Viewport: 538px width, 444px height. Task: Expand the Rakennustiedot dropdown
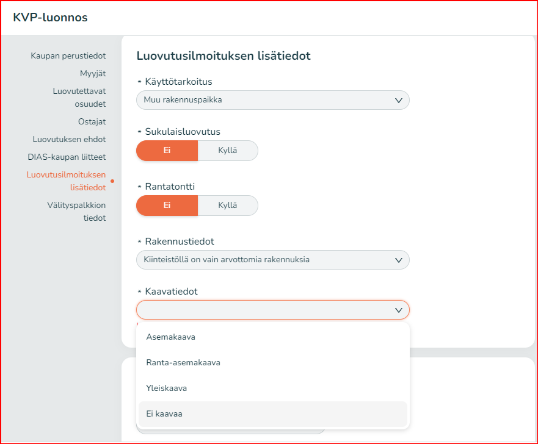tap(272, 259)
